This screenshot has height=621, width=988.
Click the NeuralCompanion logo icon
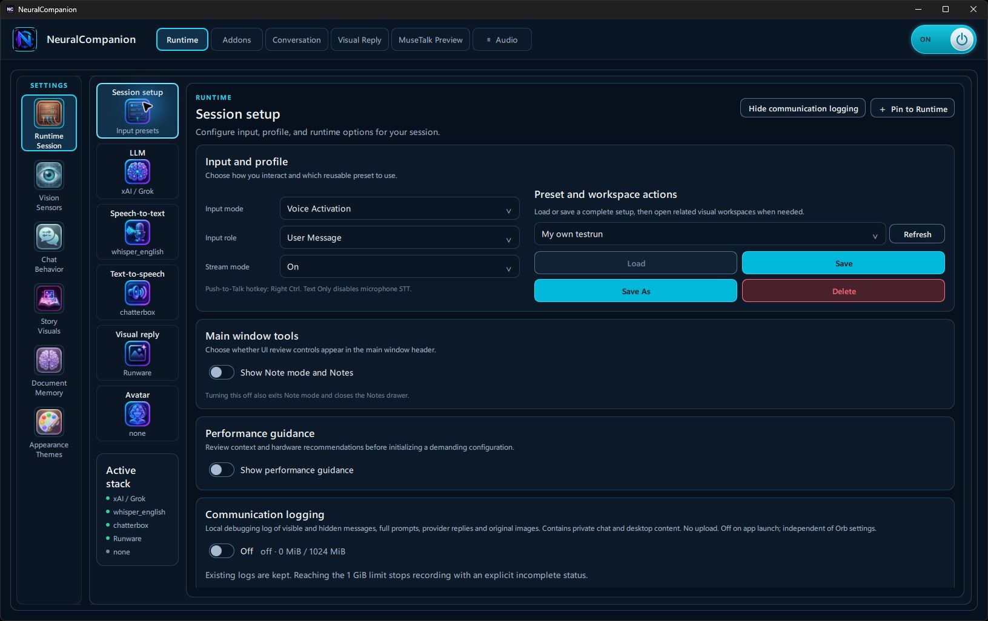(x=25, y=40)
